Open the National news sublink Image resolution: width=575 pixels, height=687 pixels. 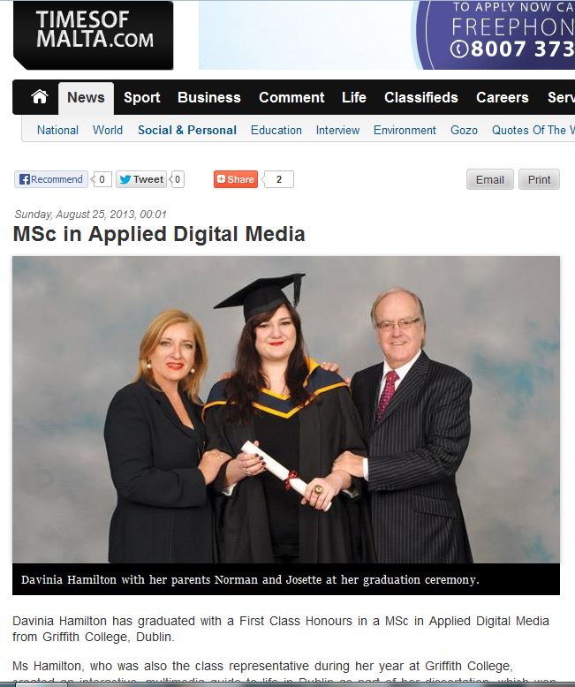click(57, 130)
